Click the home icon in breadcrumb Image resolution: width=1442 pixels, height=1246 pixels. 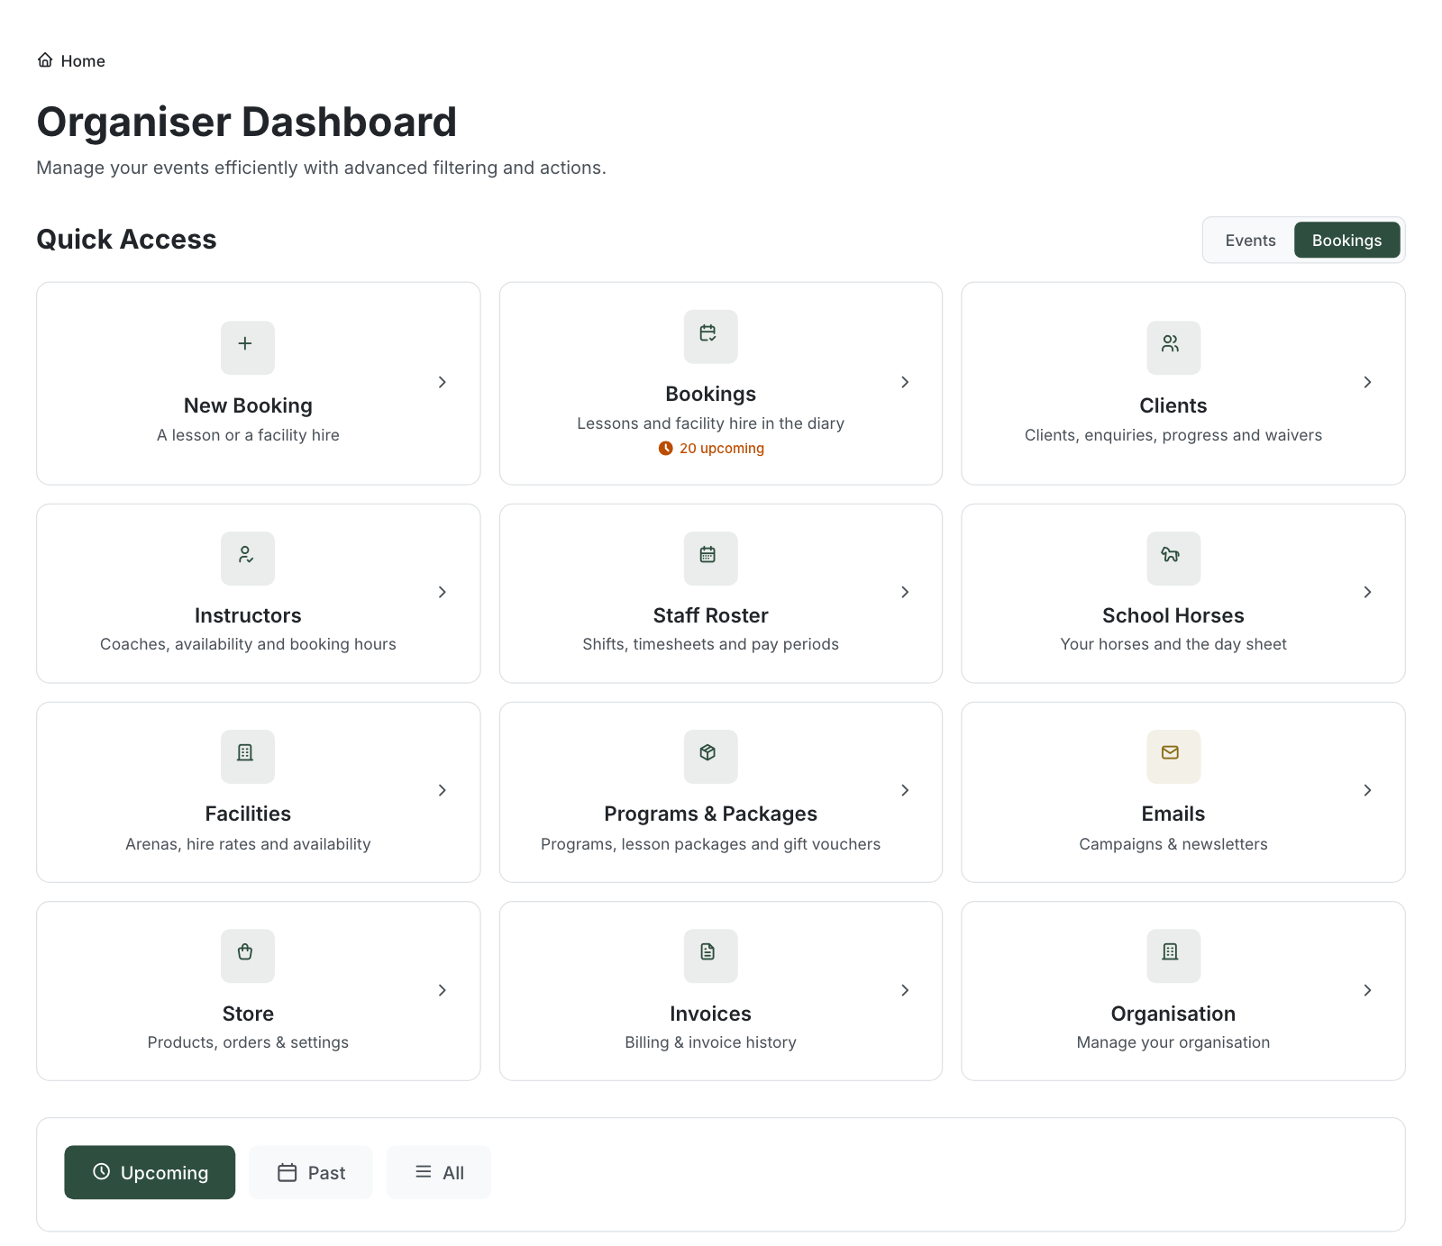[x=45, y=60]
